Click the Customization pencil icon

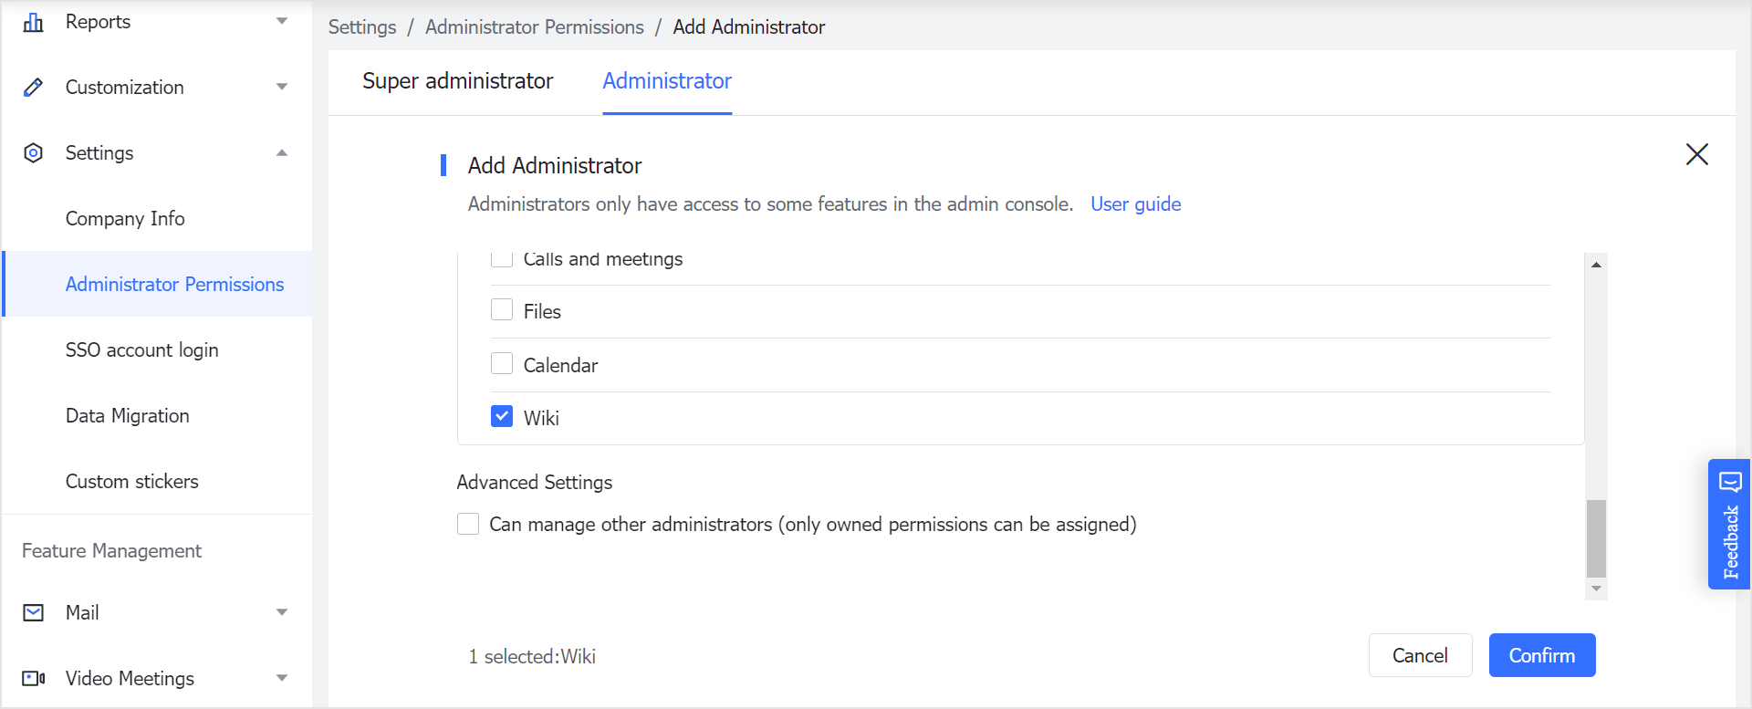(x=34, y=88)
